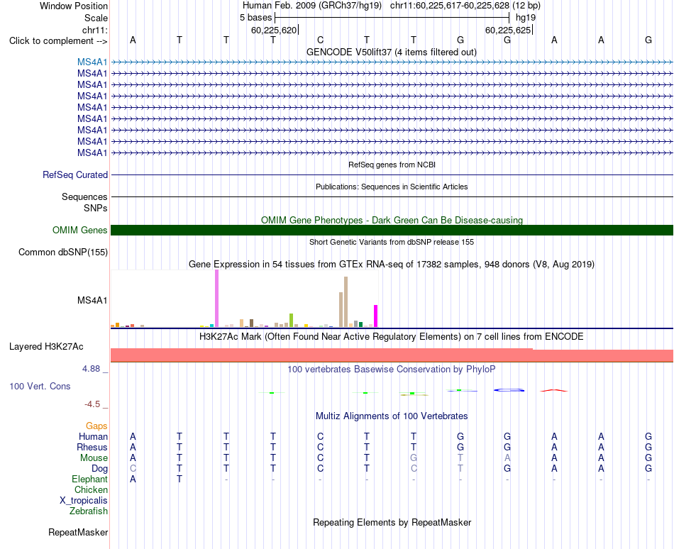Click the 60,225,620 position label

pyautogui.click(x=274, y=30)
